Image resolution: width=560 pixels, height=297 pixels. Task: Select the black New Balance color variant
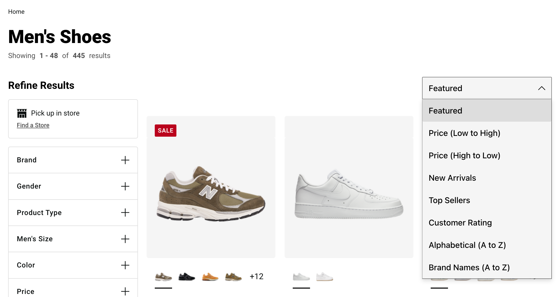[x=187, y=277]
